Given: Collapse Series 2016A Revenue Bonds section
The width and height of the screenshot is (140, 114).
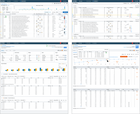Looking at the screenshot, I should (2, 74).
